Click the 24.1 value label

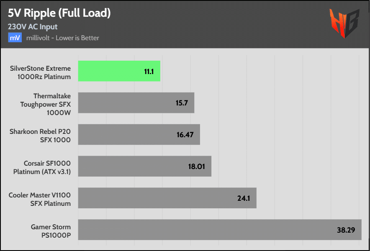[244, 198]
